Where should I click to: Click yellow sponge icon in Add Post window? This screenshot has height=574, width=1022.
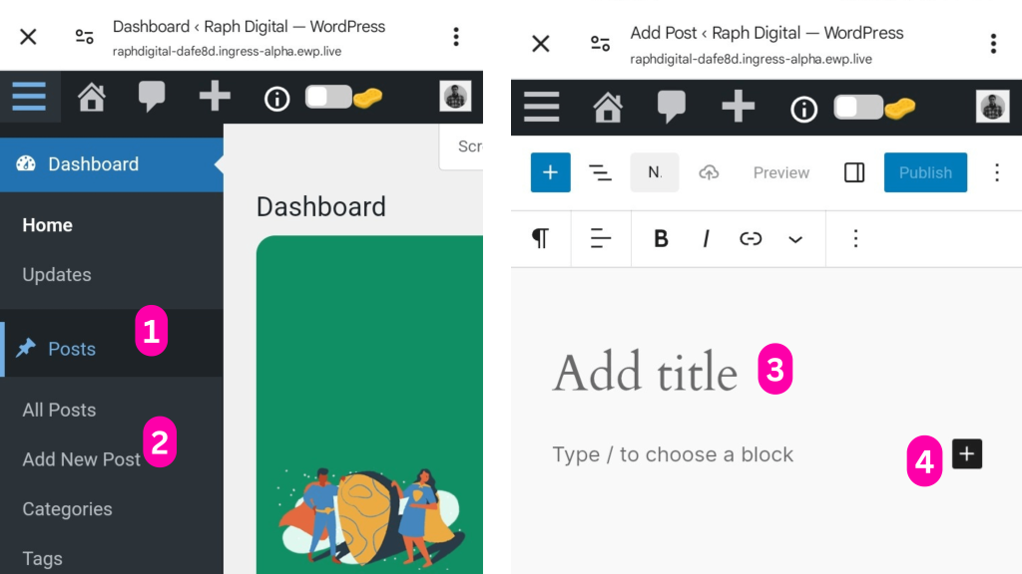(900, 108)
